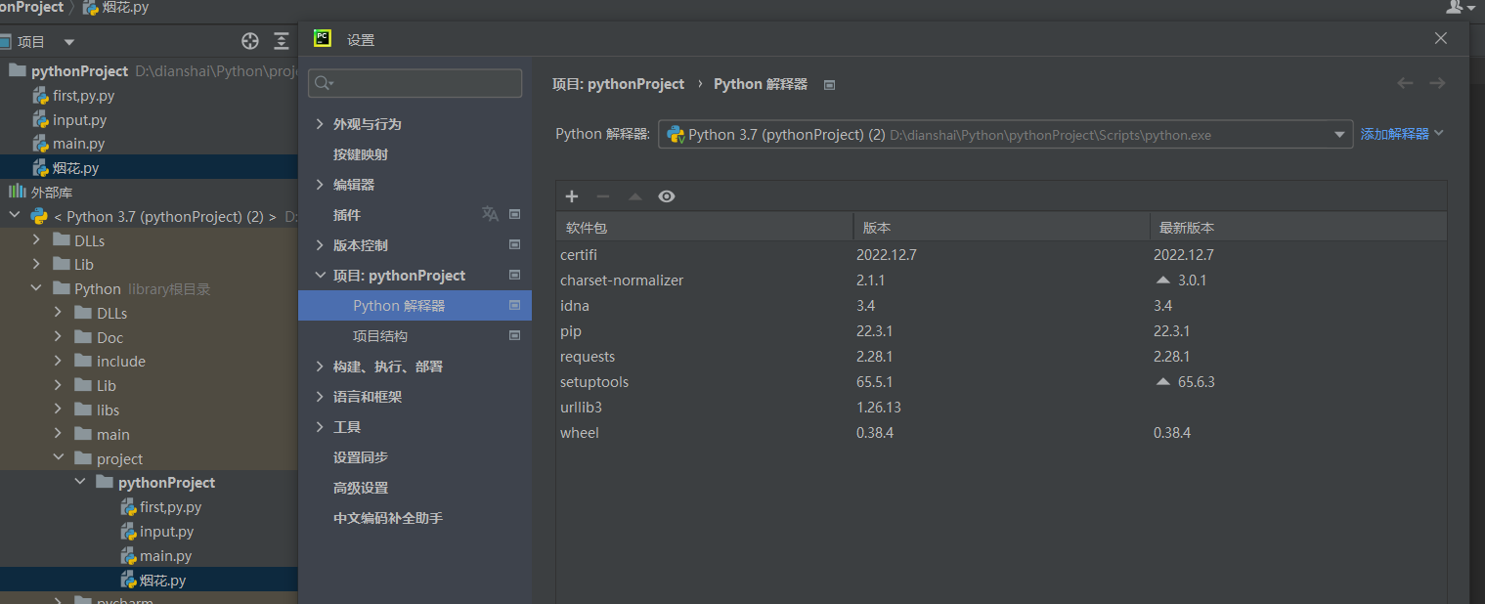1485x604 pixels.
Task: Expand 构建、执行、部署 section
Action: pyautogui.click(x=320, y=367)
